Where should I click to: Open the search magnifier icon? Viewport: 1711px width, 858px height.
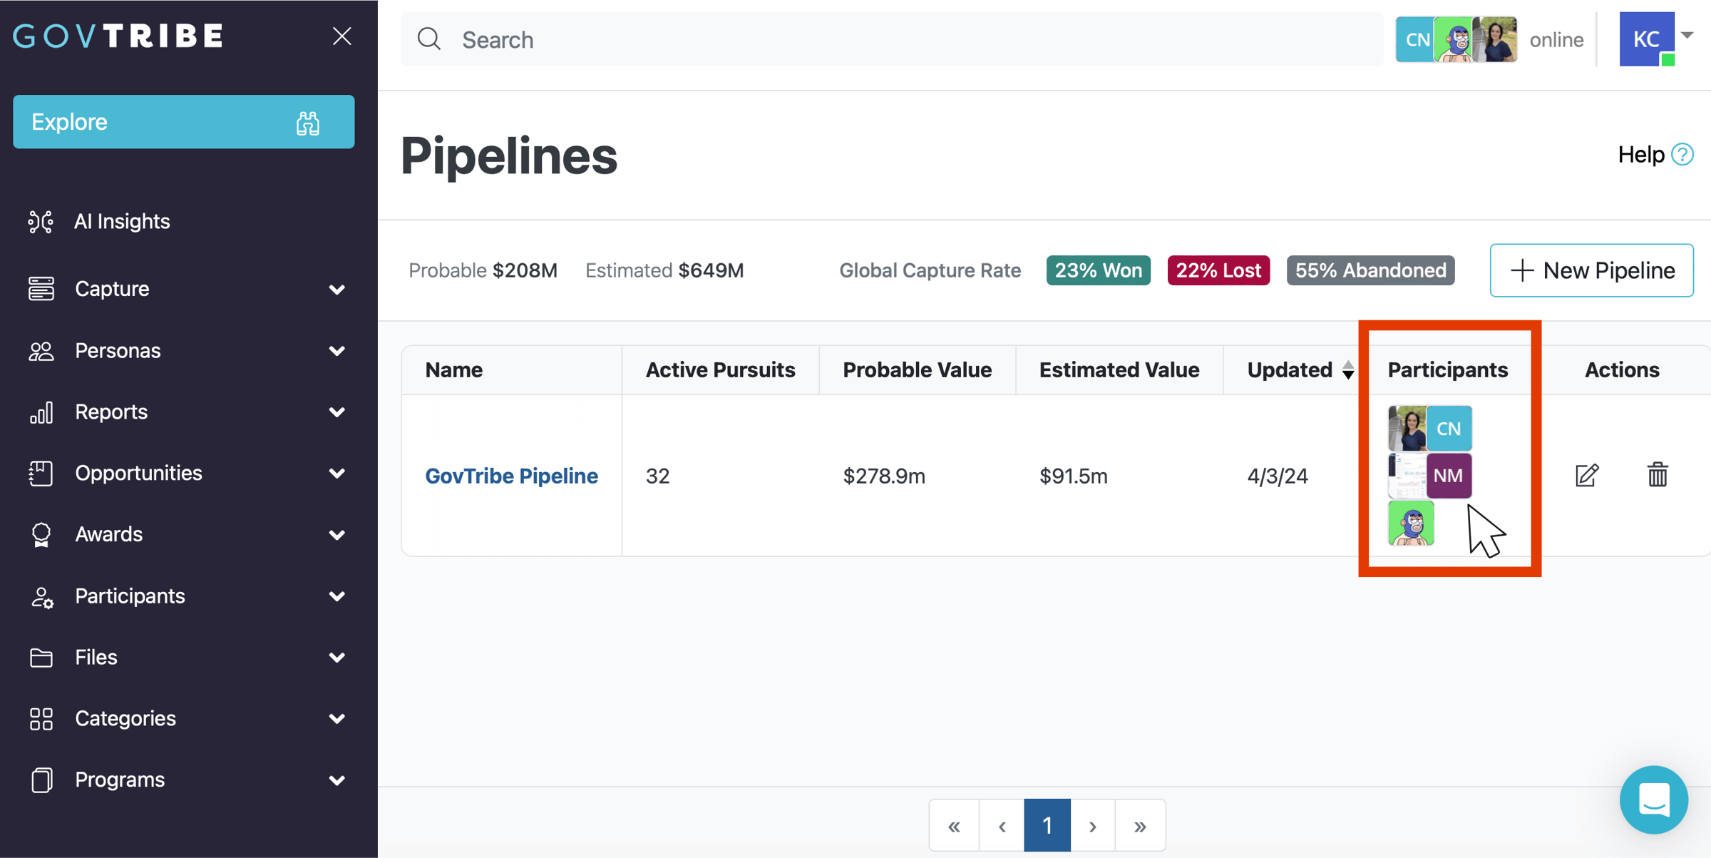tap(429, 39)
